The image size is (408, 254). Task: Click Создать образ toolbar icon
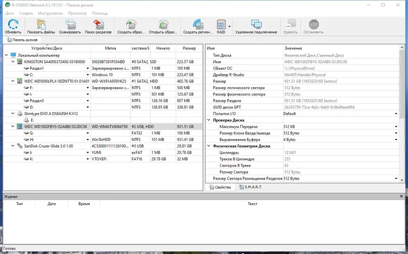[x=131, y=24]
